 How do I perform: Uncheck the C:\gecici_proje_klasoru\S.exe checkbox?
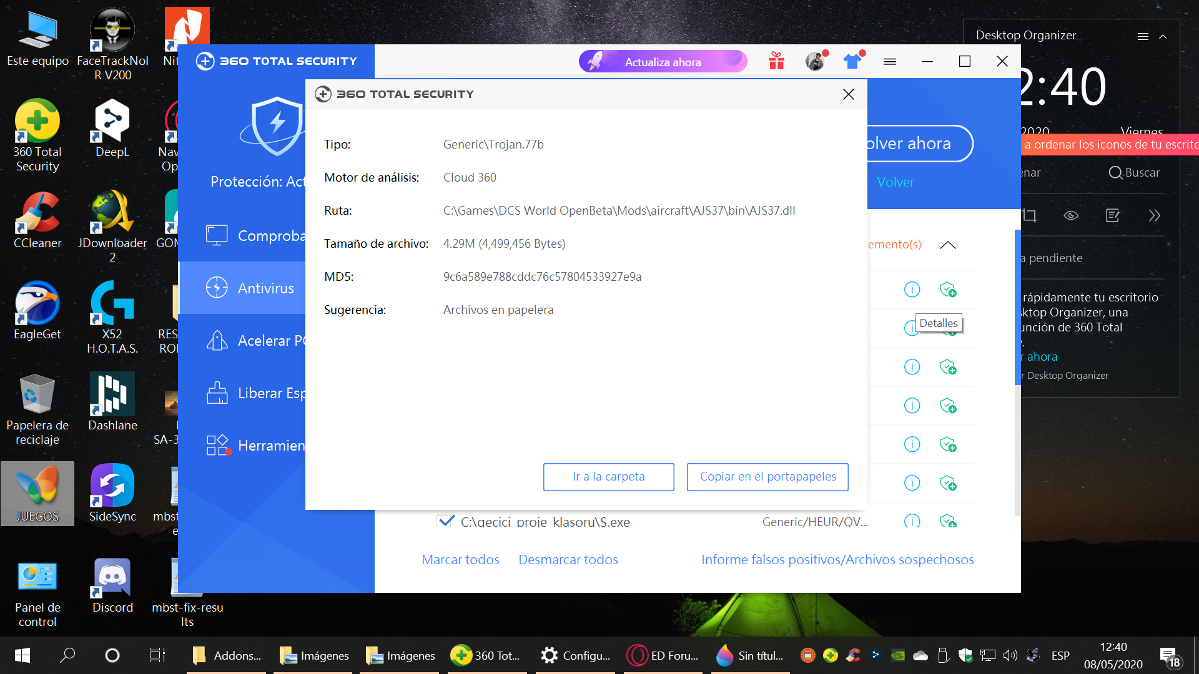(445, 521)
